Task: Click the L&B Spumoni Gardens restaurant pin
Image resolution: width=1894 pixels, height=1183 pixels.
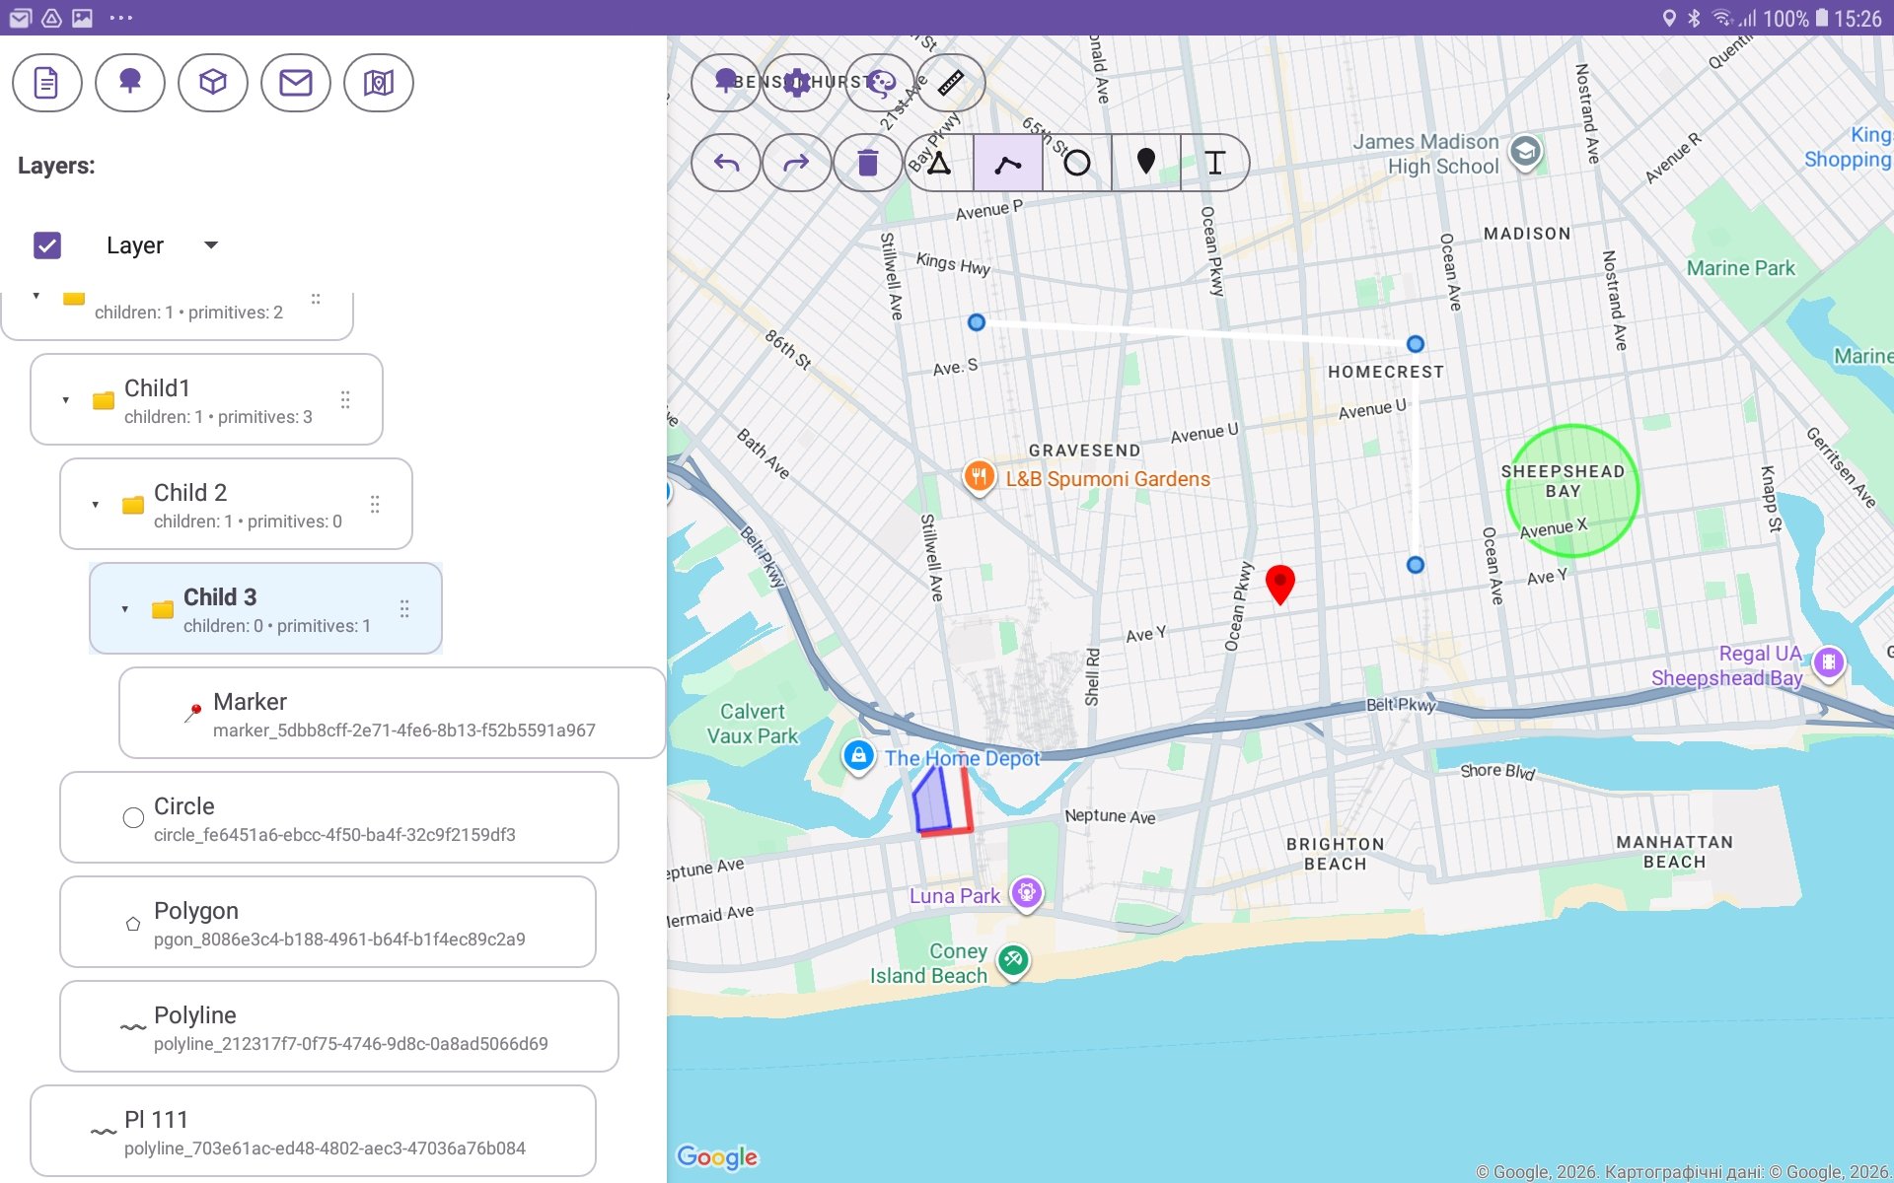Action: 979,478
